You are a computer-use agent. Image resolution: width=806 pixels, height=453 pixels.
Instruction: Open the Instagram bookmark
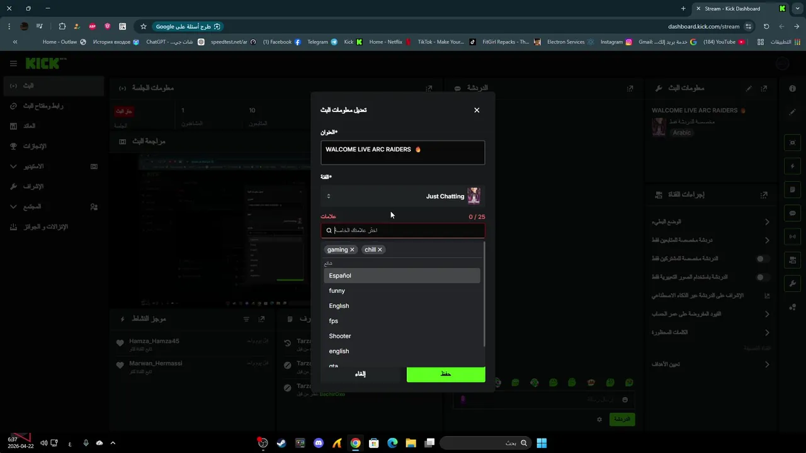tap(616, 42)
